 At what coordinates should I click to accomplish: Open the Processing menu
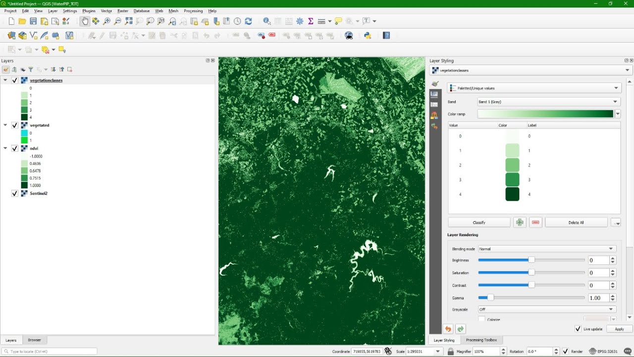[193, 11]
